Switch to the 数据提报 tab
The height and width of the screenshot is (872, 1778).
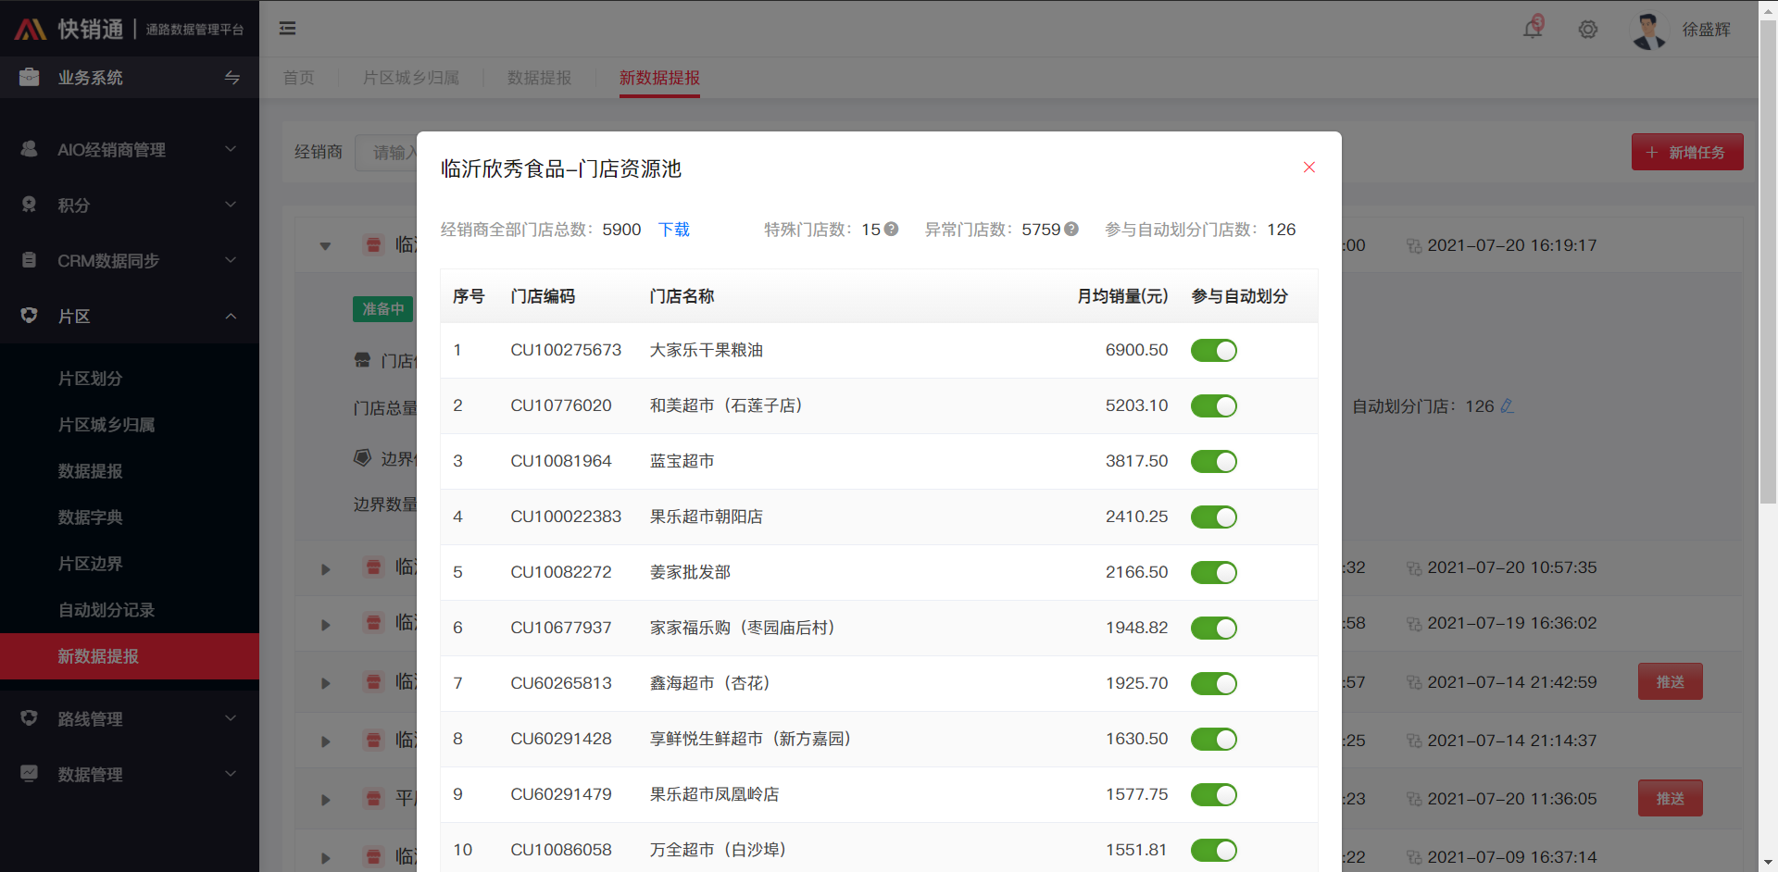[539, 78]
